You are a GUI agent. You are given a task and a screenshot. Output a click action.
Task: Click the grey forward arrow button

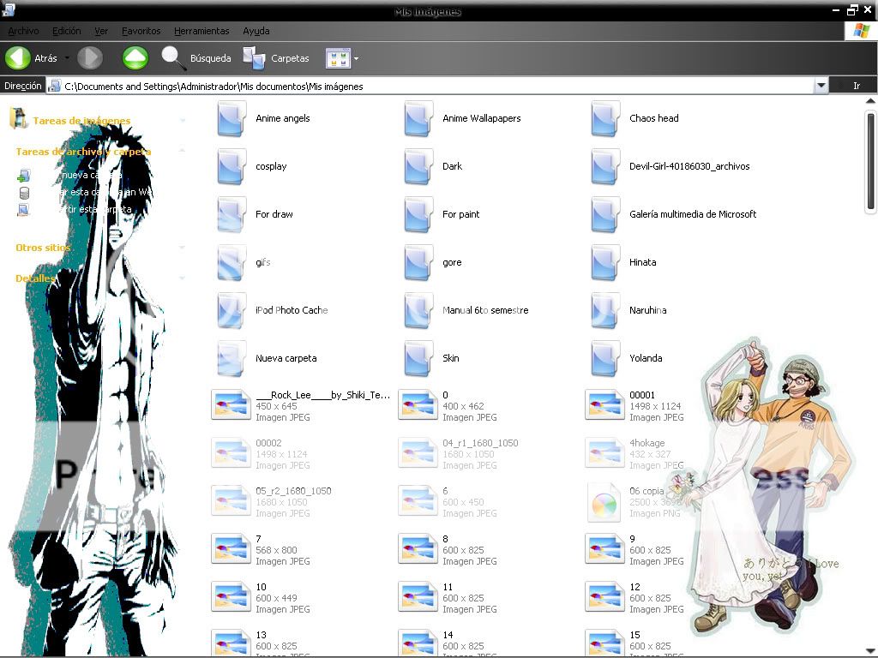(x=89, y=57)
